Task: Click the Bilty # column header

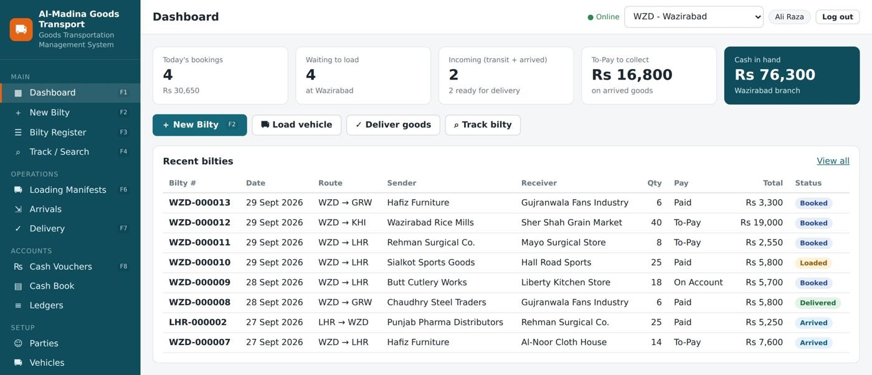Action: coord(182,183)
